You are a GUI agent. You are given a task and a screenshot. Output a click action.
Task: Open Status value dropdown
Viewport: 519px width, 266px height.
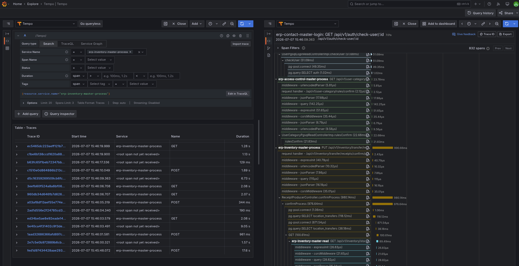(99, 68)
